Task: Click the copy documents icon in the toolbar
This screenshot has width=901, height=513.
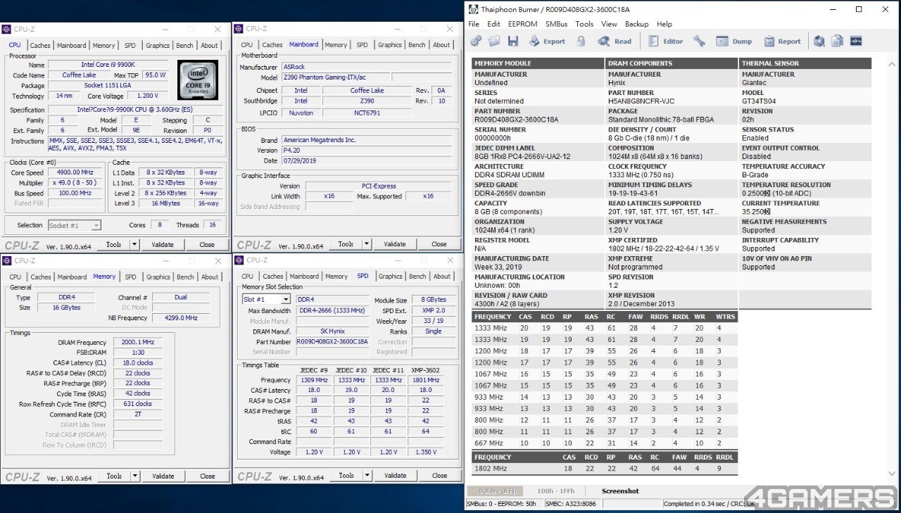Action: [837, 42]
